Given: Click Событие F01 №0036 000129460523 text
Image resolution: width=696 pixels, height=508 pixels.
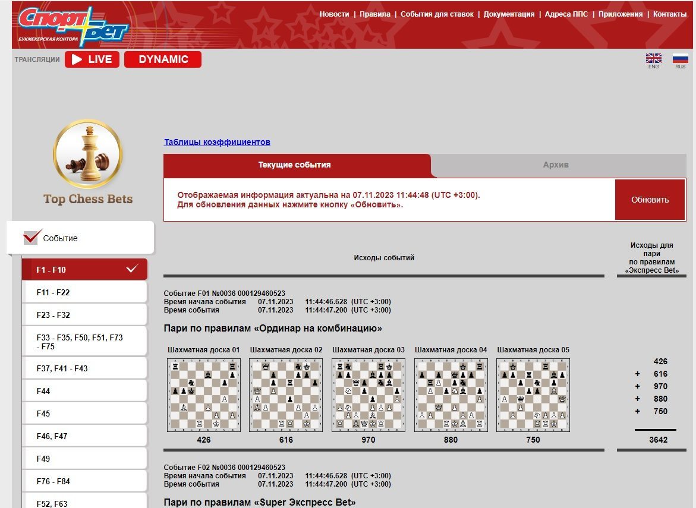Looking at the screenshot, I should coord(225,294).
